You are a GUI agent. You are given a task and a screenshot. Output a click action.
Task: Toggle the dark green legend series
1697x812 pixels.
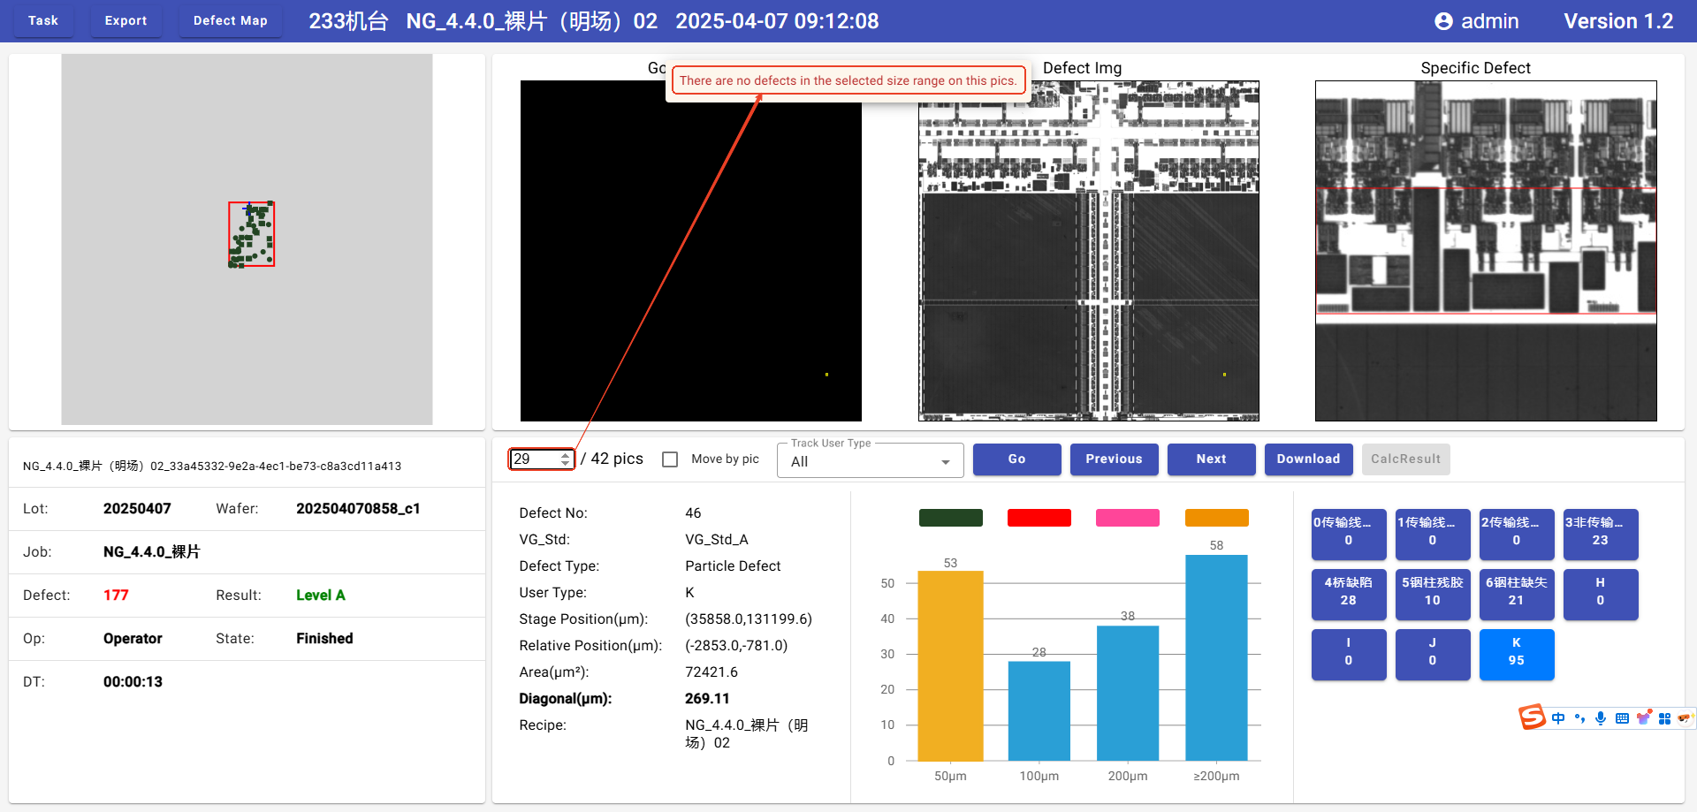tap(950, 518)
